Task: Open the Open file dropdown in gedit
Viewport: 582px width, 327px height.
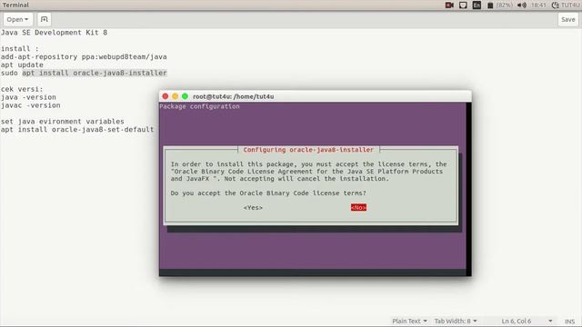Action: [x=17, y=19]
